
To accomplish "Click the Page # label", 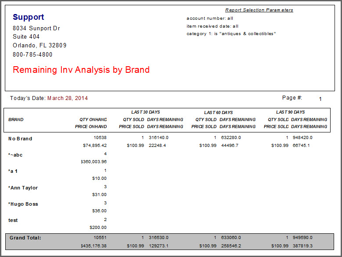I will click(x=292, y=98).
